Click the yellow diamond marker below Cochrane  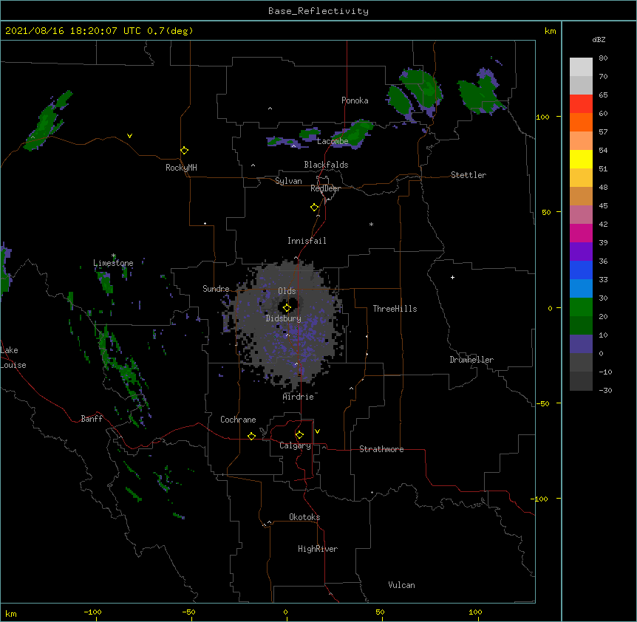[252, 436]
